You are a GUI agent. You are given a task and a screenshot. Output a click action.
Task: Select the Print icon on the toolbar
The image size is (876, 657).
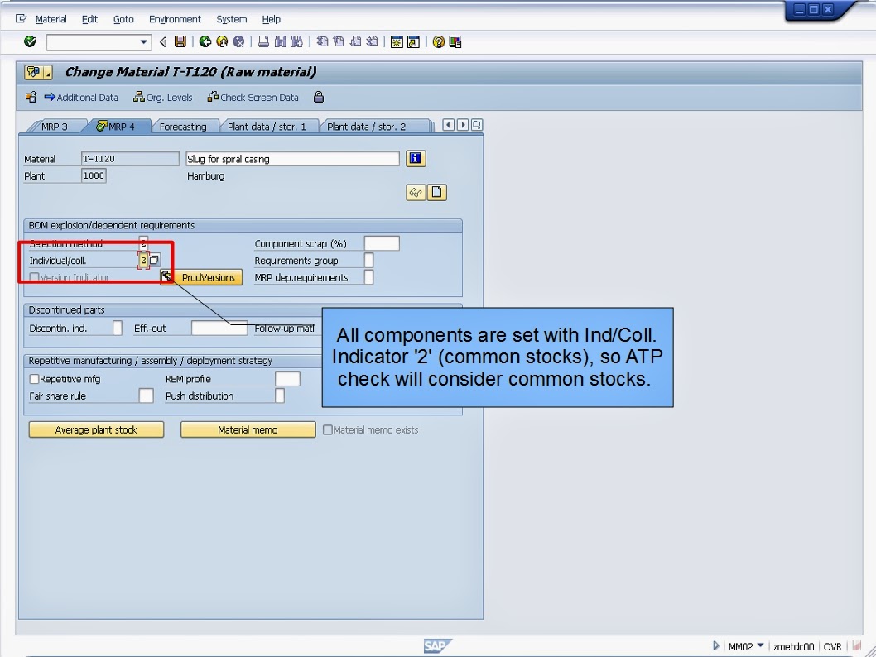tap(265, 42)
